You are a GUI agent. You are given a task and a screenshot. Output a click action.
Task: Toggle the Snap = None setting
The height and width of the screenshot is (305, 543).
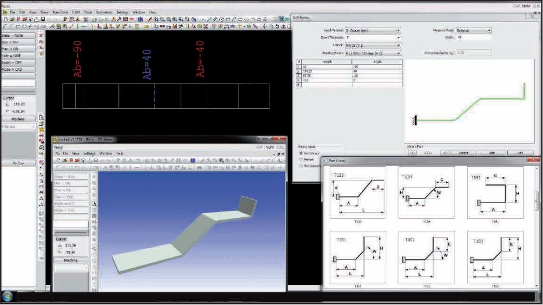(x=18, y=36)
